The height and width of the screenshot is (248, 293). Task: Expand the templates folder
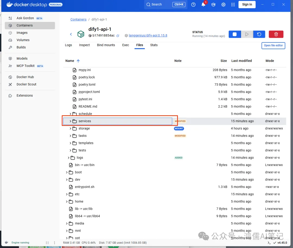coord(70,143)
